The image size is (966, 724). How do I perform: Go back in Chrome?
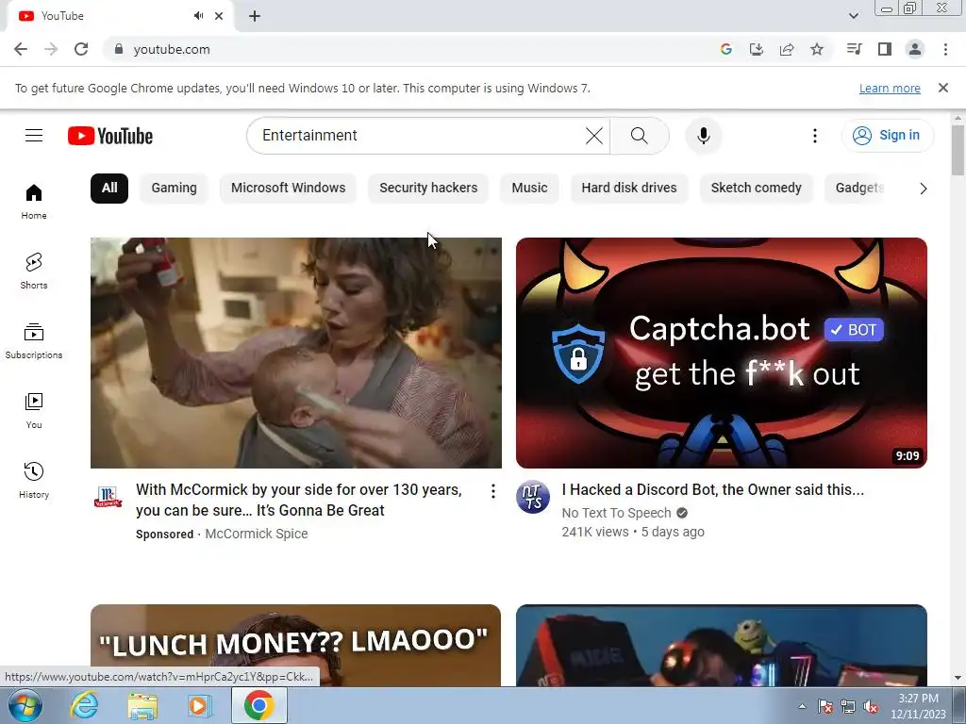coord(21,49)
